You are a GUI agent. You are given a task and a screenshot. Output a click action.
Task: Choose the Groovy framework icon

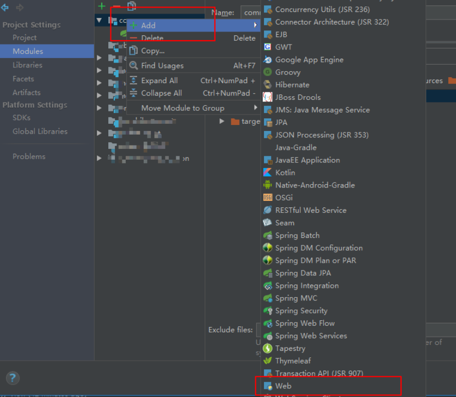[268, 72]
